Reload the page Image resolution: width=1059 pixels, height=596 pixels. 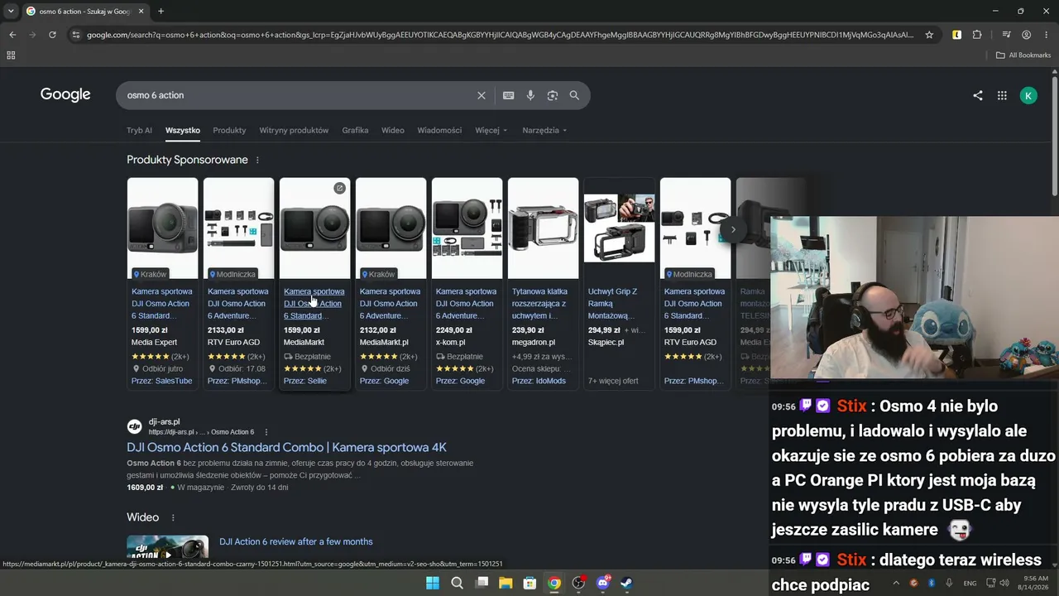click(x=52, y=35)
